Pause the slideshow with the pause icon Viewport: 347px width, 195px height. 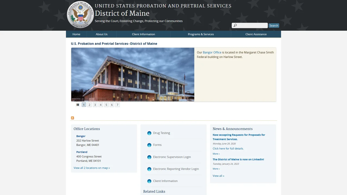(78, 105)
